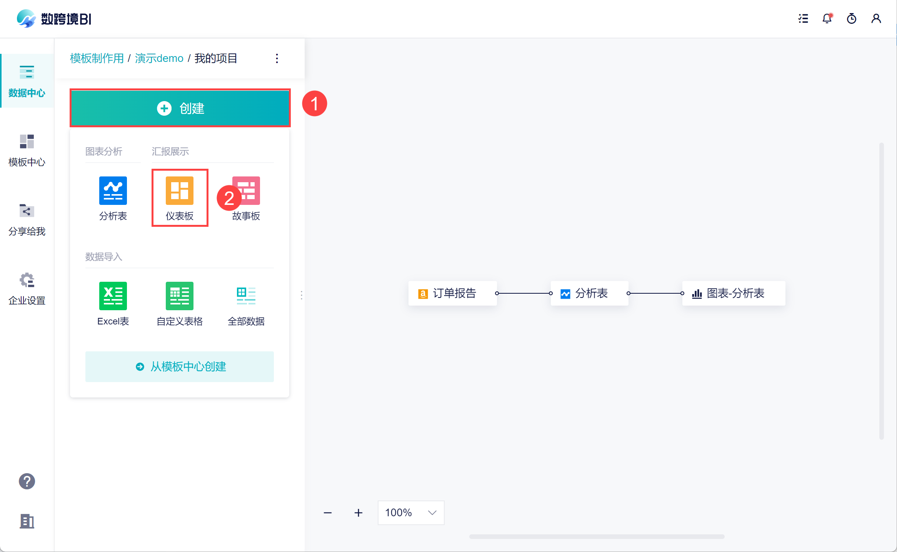Open the three-dot menu beside 我的项目
897x552 pixels.
(277, 58)
